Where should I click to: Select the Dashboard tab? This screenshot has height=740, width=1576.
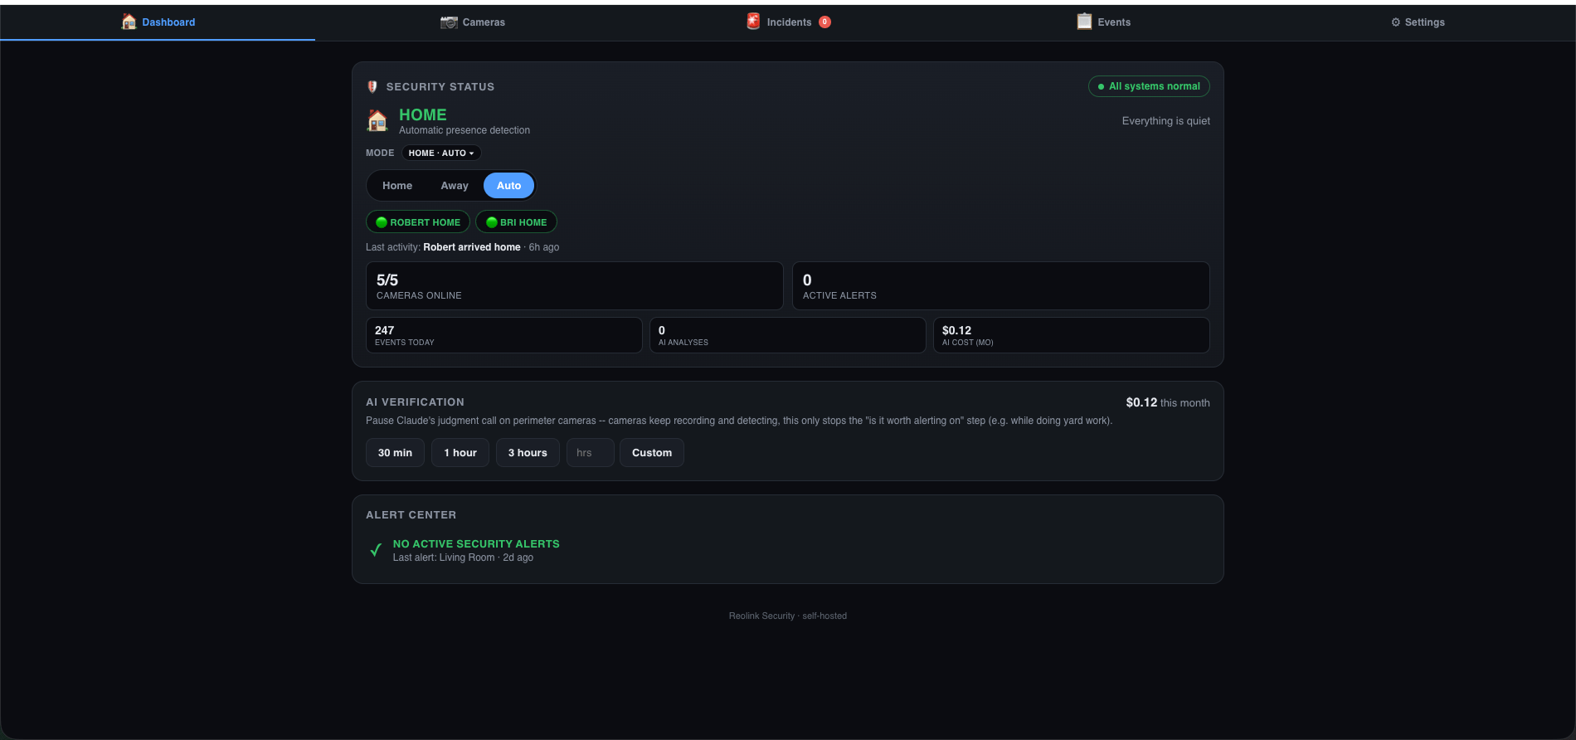click(158, 22)
